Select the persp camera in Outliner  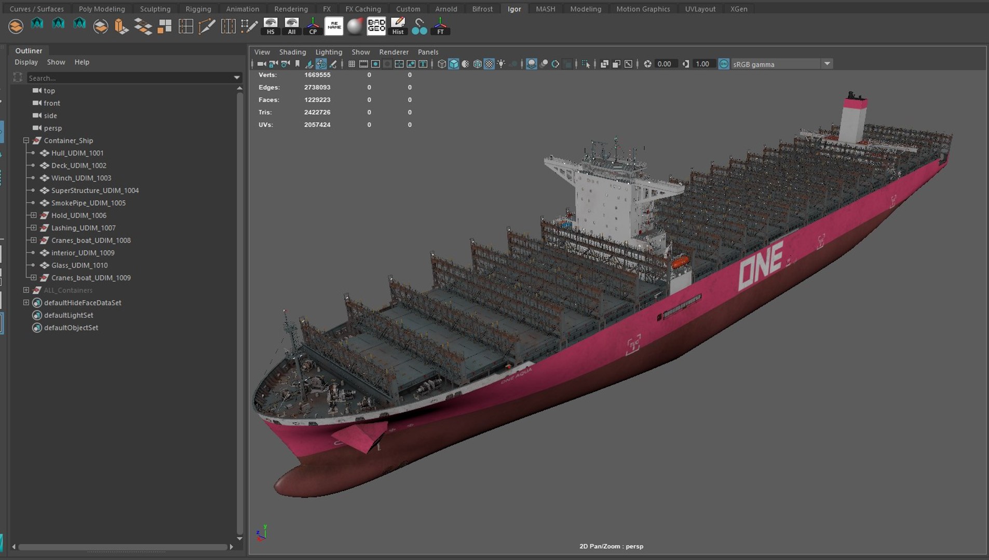point(52,128)
